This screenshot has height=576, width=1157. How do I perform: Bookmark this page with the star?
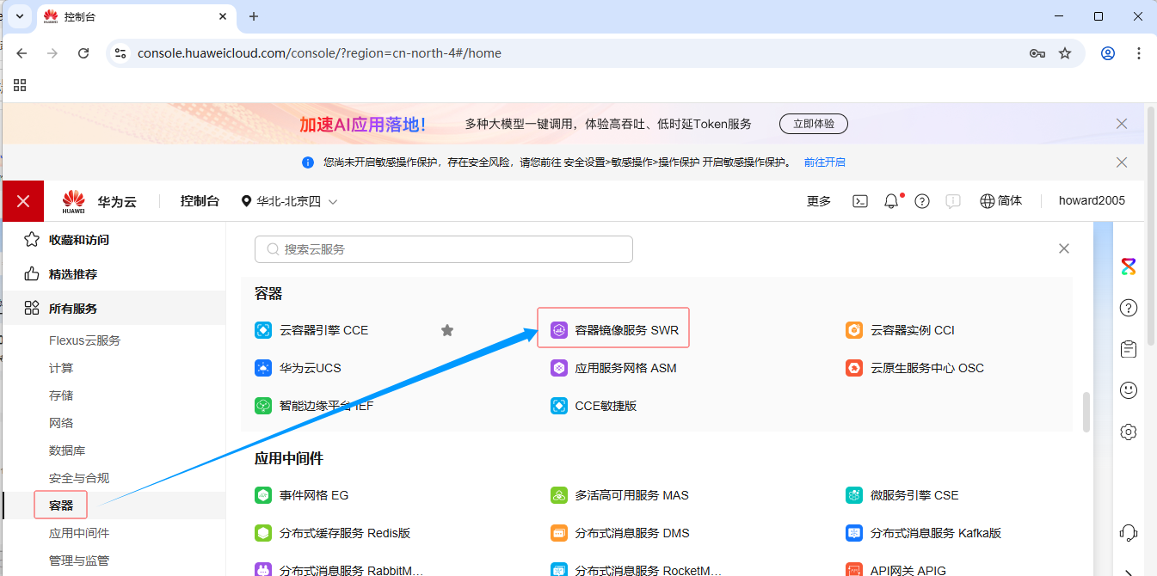click(1065, 53)
